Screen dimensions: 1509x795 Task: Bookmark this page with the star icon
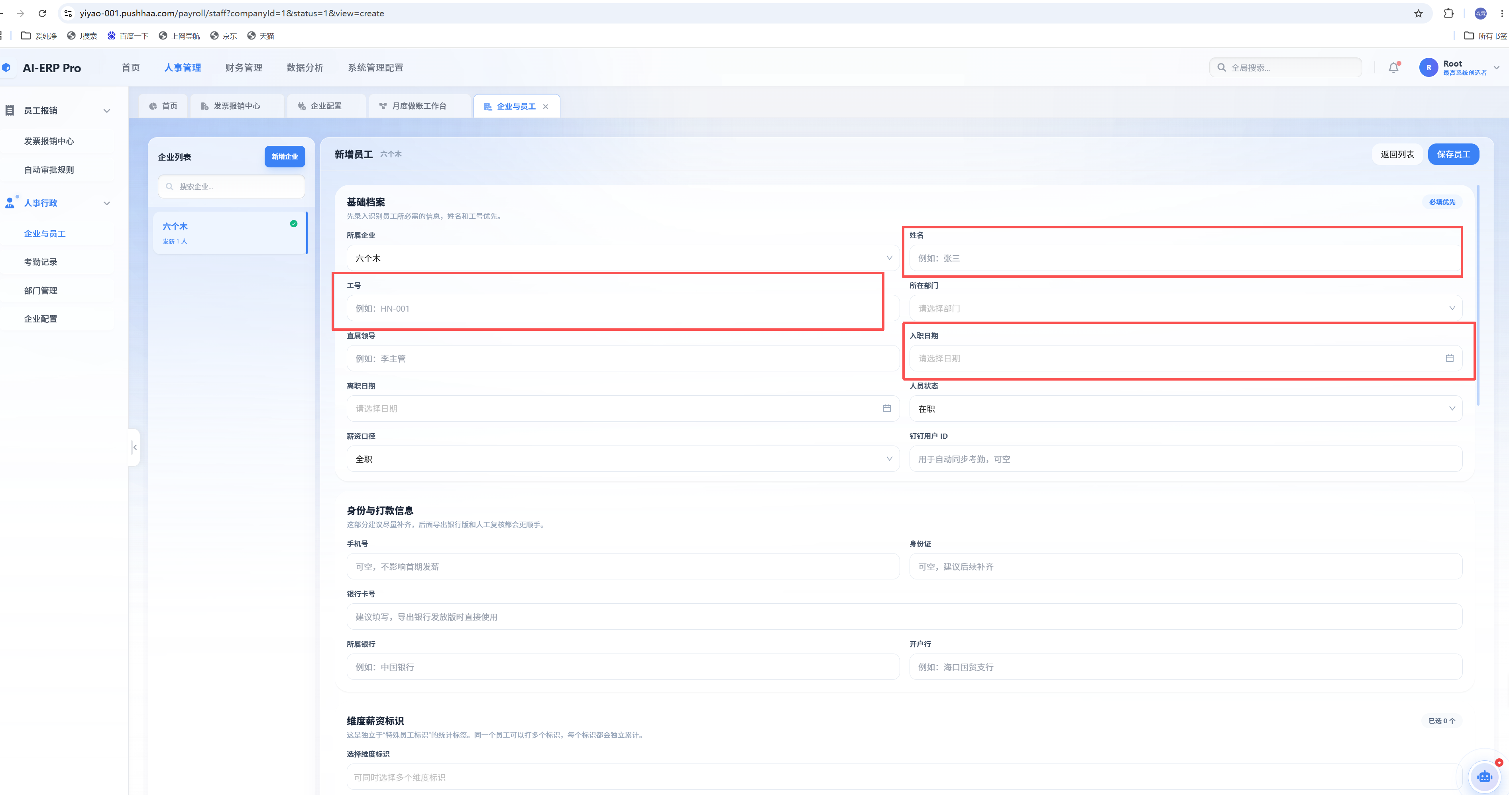click(x=1418, y=13)
